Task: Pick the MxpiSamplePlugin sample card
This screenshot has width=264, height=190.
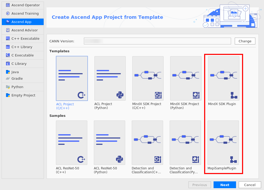Action: click(223, 143)
